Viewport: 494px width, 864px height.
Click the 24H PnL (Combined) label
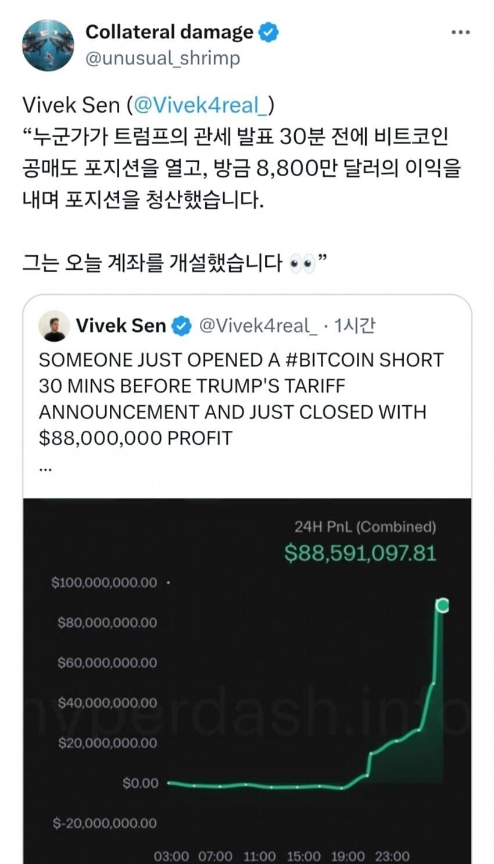[365, 527]
